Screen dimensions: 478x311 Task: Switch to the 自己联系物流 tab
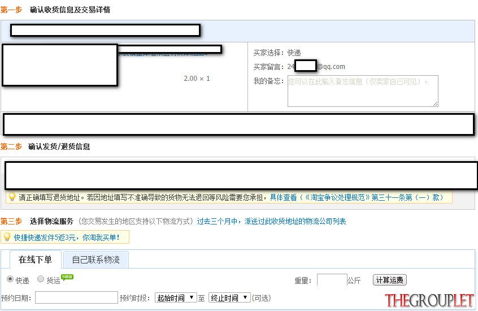(x=95, y=260)
